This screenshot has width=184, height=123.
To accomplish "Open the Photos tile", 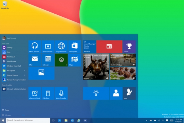I will coord(42,73).
